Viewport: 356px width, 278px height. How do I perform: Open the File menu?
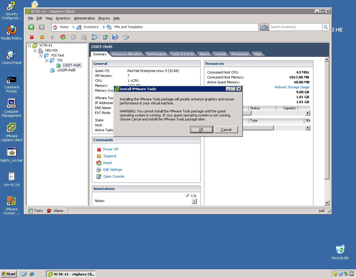point(31,19)
